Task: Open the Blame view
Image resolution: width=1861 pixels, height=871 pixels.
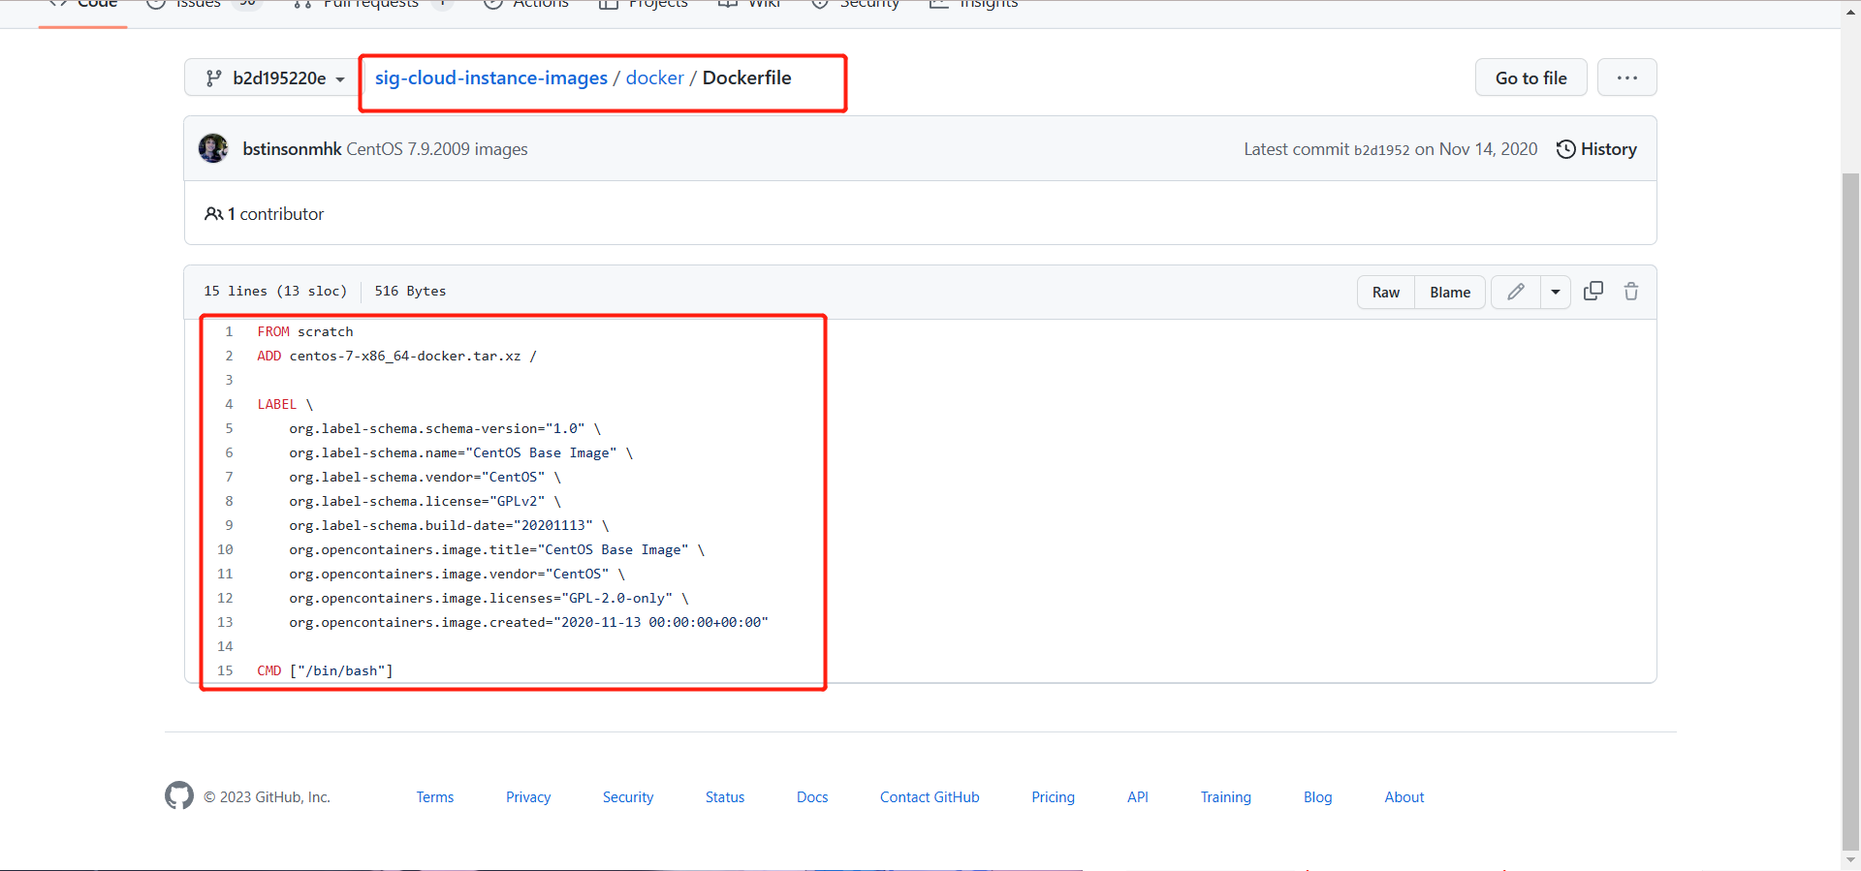Action: point(1449,292)
